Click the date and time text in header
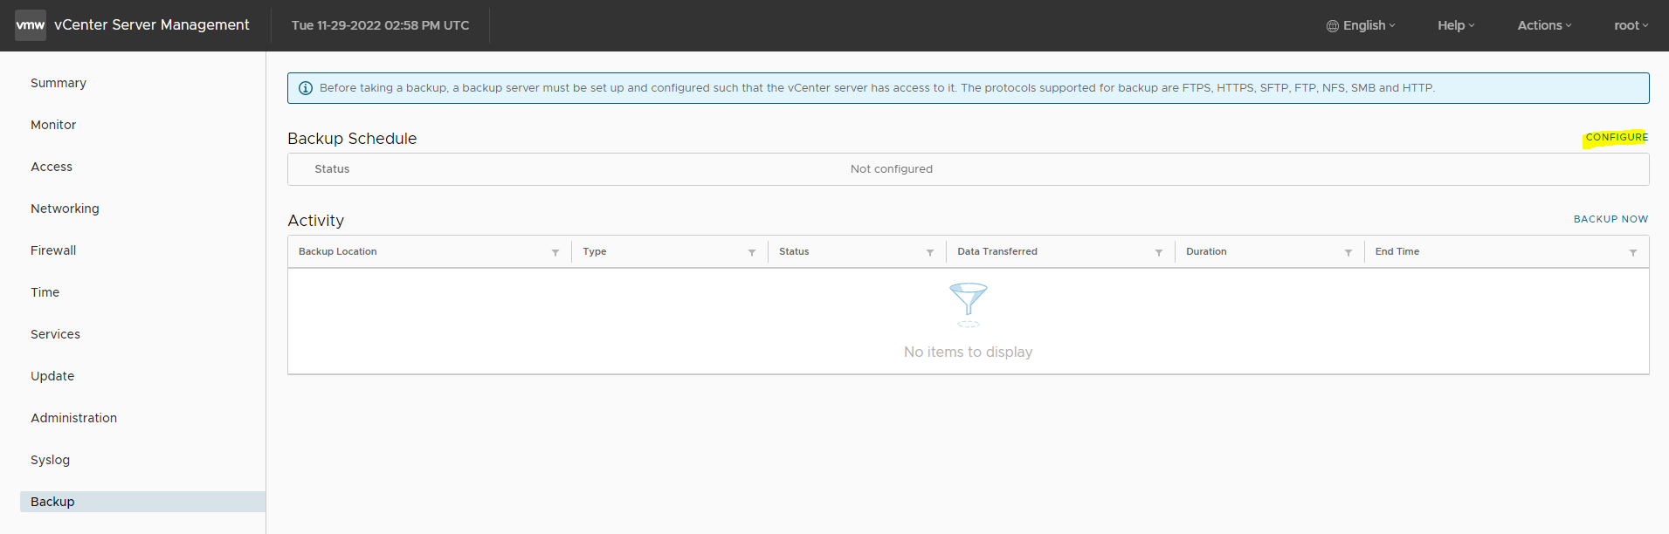 (380, 25)
